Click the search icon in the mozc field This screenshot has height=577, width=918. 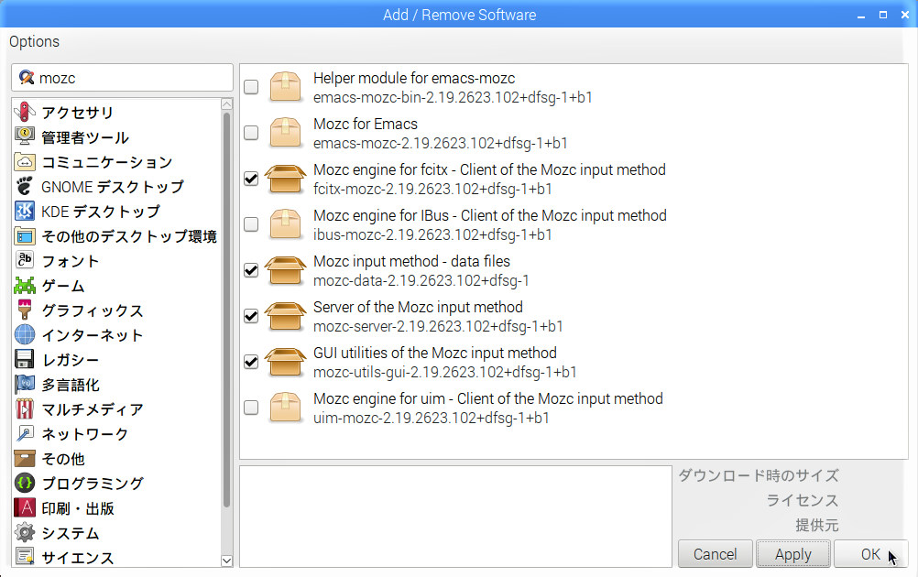(27, 77)
